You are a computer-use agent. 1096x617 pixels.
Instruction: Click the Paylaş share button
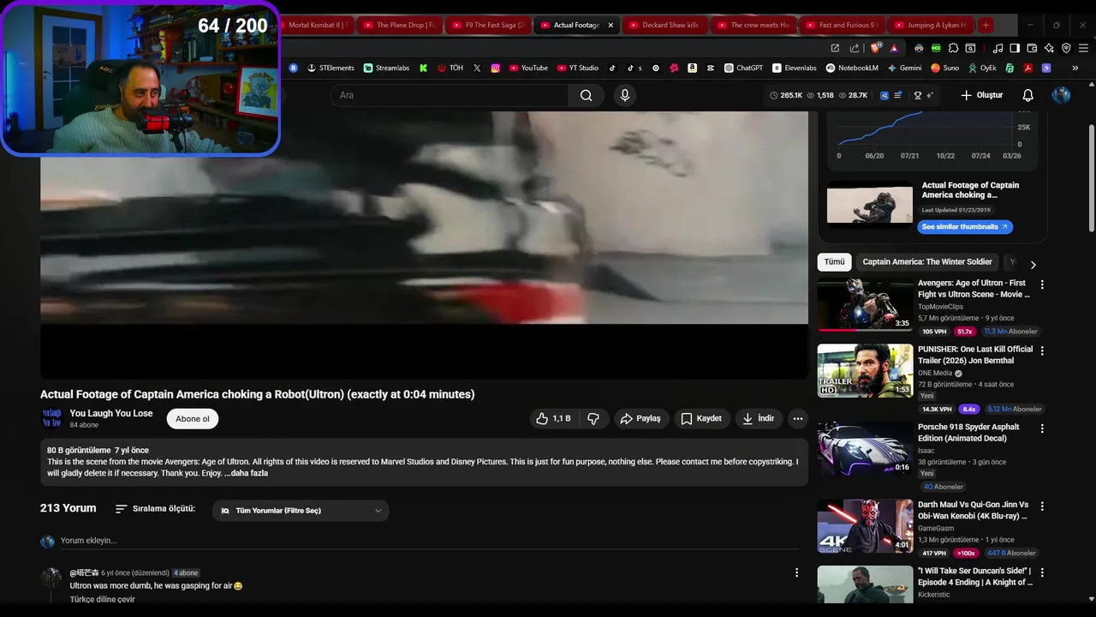pyautogui.click(x=641, y=418)
